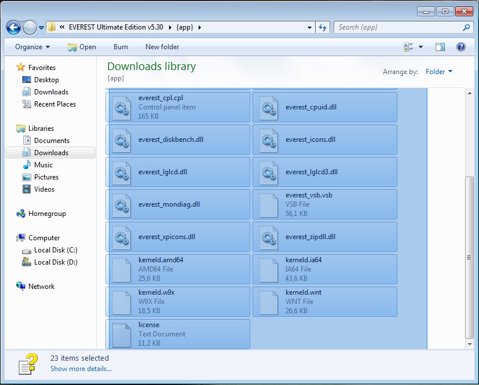
Task: Open the Videos library
Action: [x=44, y=189]
